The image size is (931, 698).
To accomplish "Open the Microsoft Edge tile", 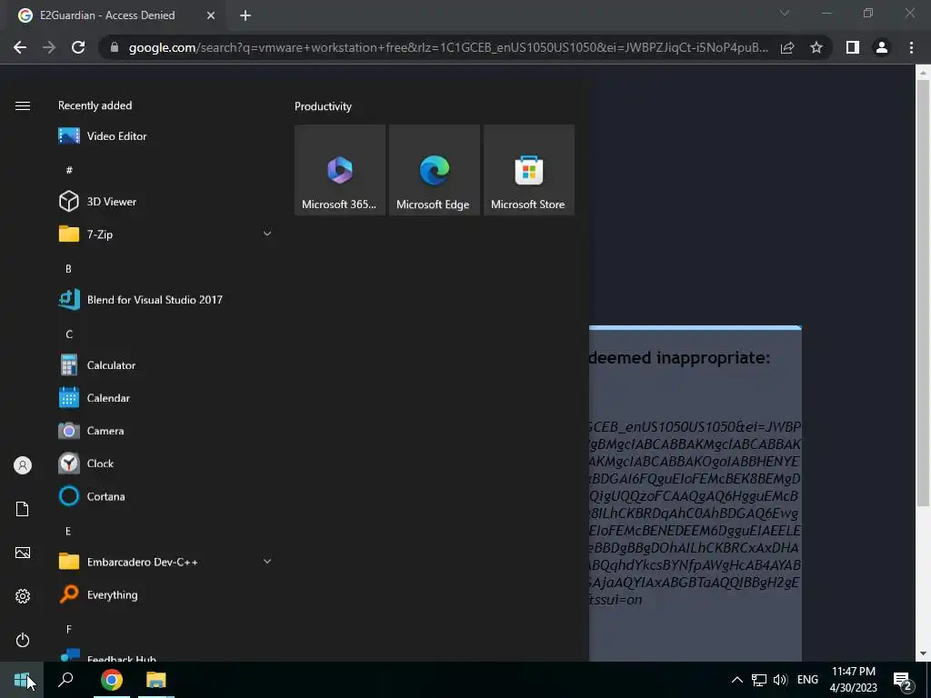I will (434, 170).
